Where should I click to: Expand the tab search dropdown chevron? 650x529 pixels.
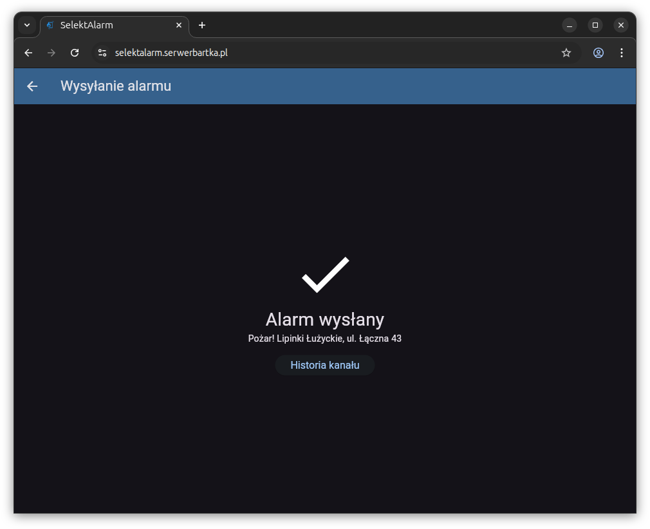(27, 25)
